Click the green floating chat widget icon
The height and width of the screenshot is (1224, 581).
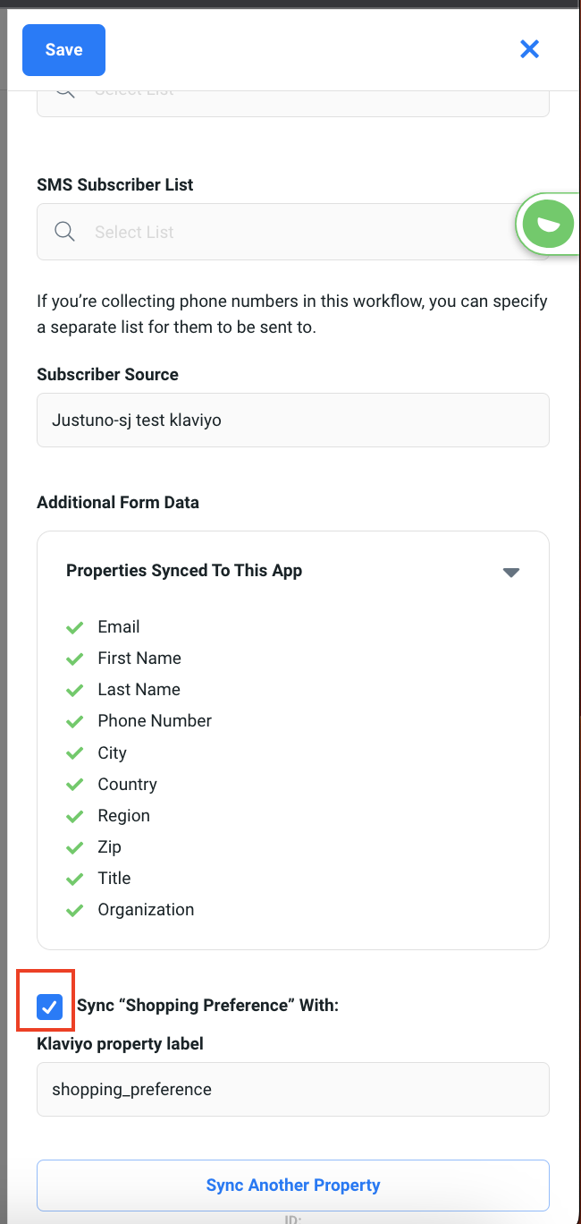(547, 223)
